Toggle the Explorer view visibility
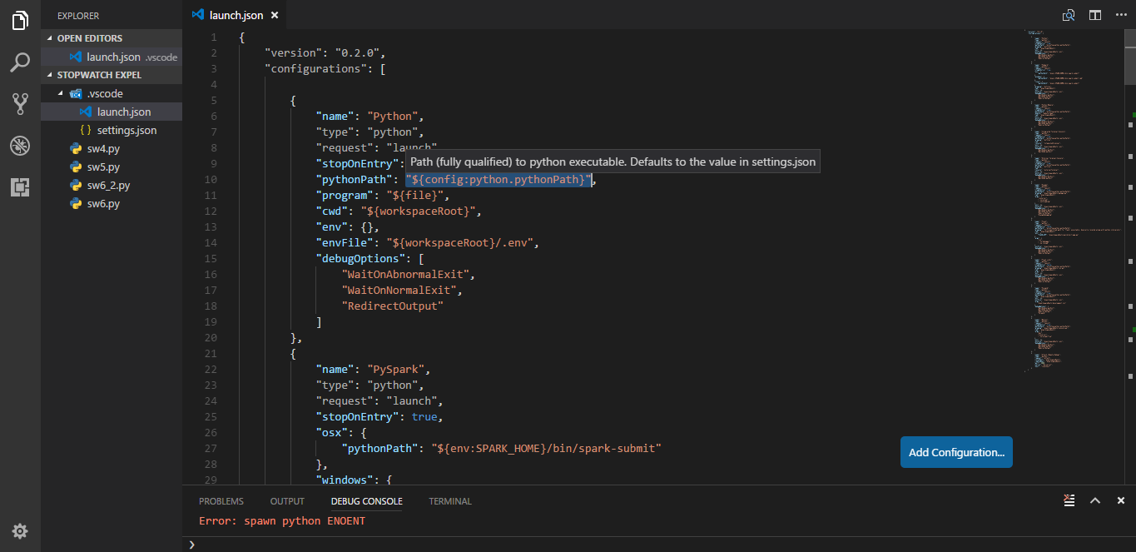Viewport: 1136px width, 552px height. [x=20, y=21]
